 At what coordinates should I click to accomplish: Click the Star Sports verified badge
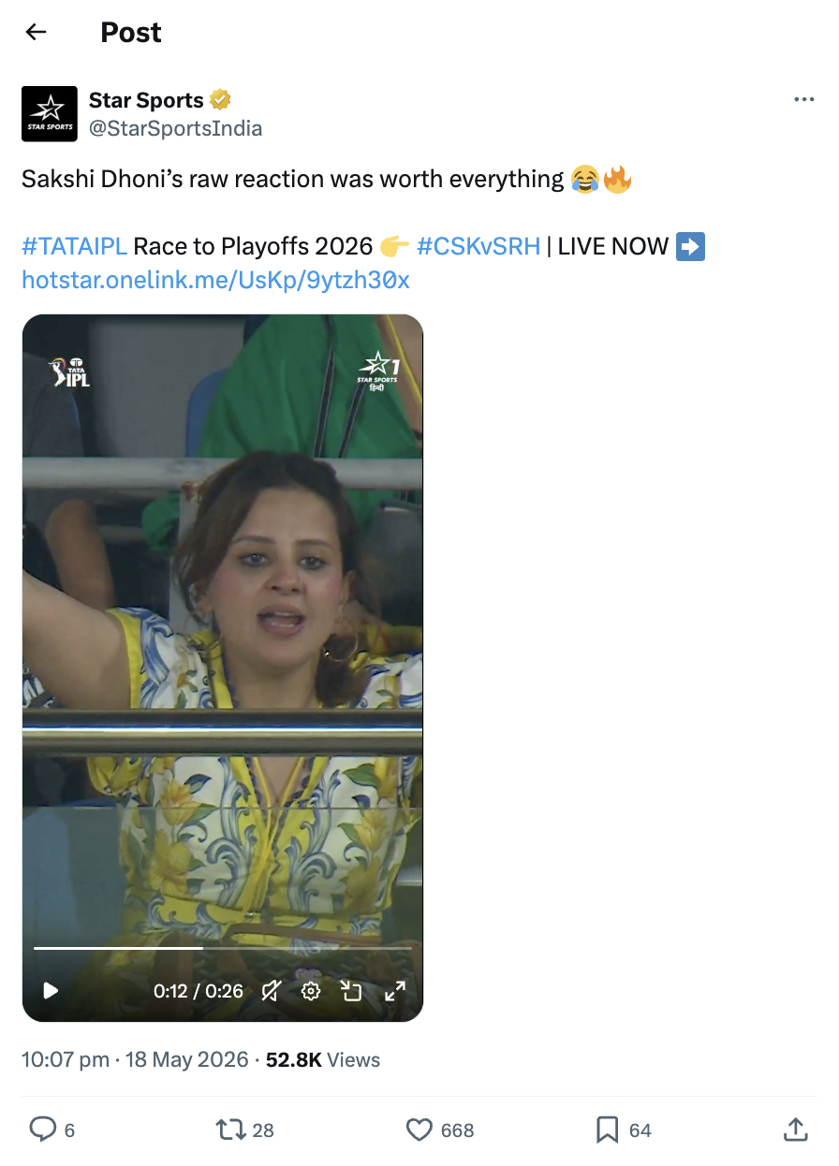[x=221, y=100]
